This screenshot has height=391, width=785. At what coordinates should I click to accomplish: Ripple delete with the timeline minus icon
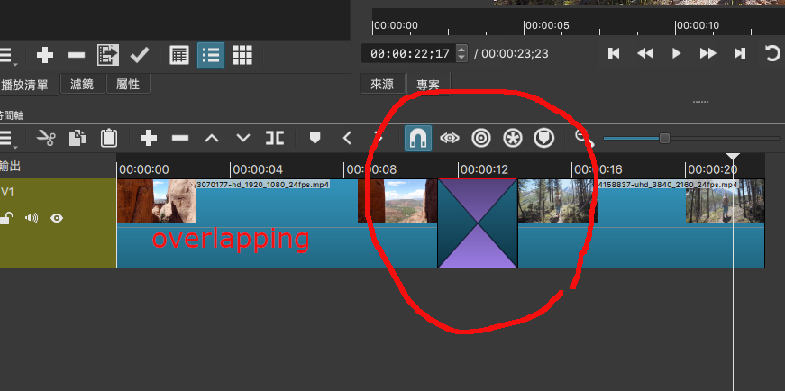point(180,138)
